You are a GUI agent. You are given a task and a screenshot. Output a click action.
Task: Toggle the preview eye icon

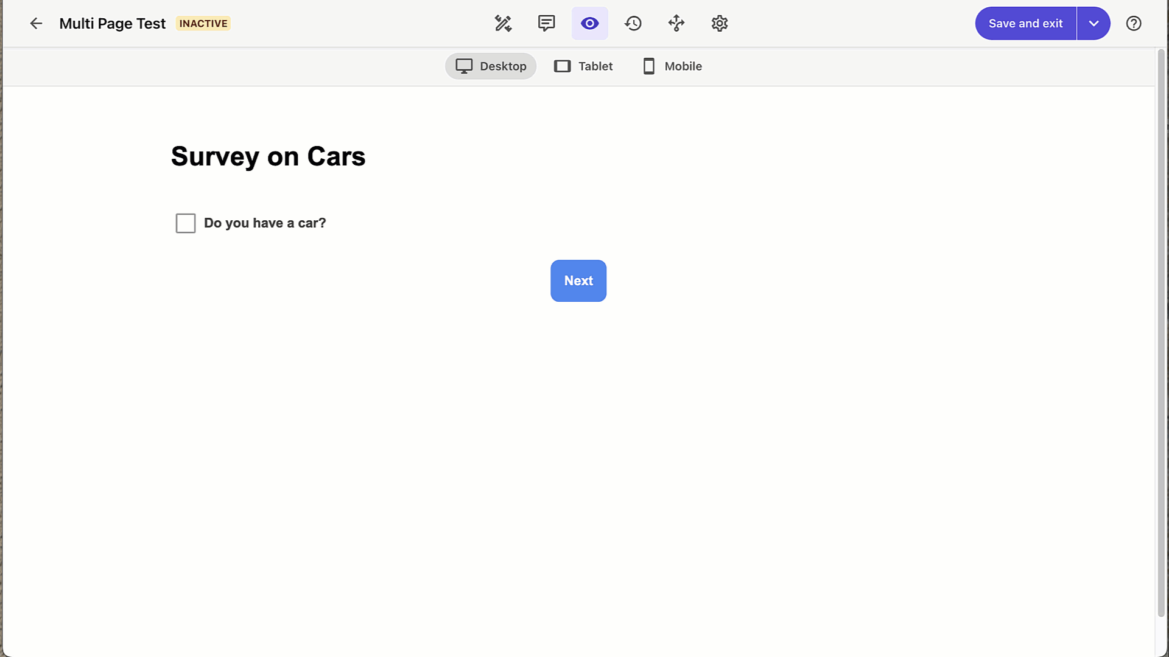point(589,23)
